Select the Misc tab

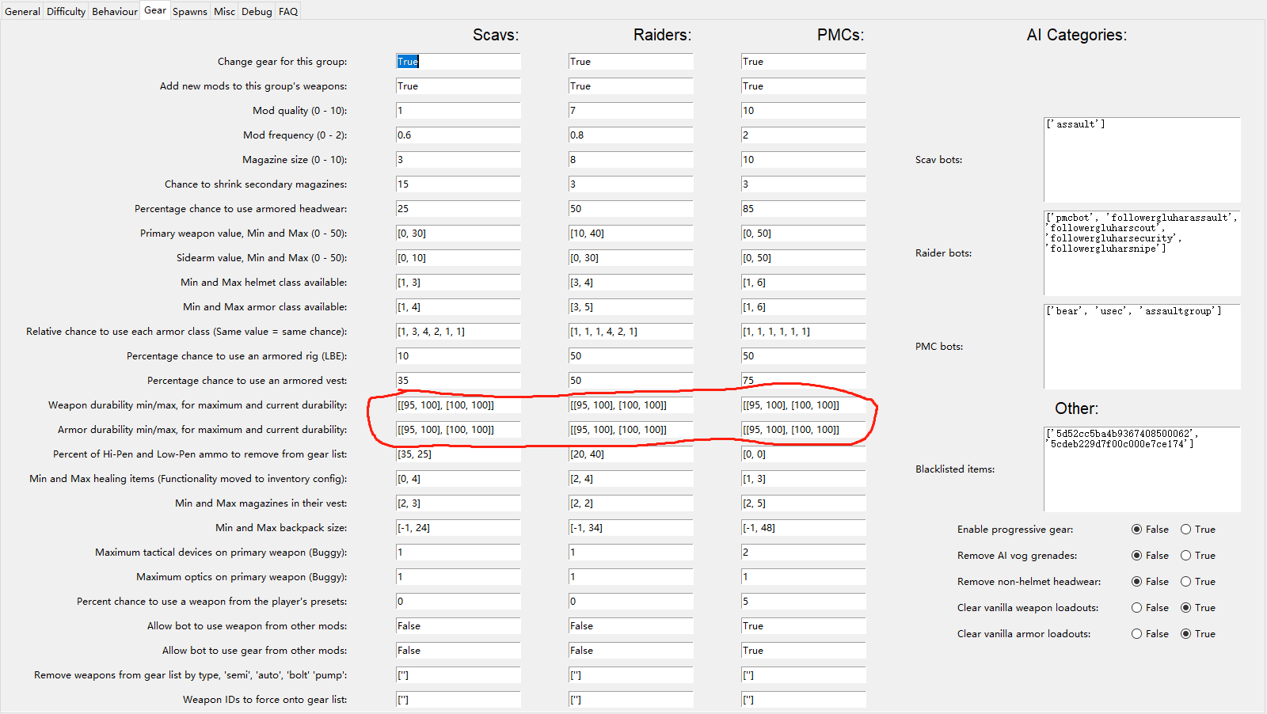tap(224, 11)
